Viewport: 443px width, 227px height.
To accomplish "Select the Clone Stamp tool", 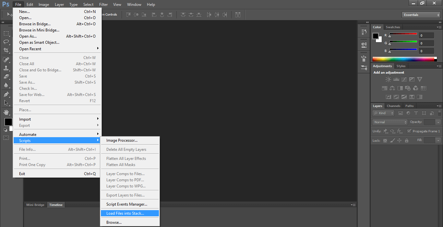I will [x=6, y=68].
